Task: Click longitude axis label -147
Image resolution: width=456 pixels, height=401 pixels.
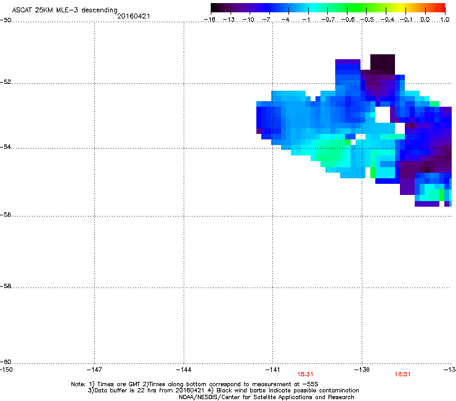Action: pyautogui.click(x=94, y=370)
